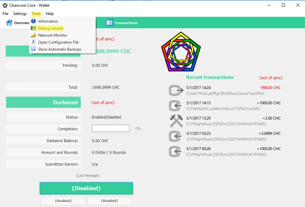Click the 0 DASH / 0 Rounds value
The image size is (305, 207).
(x=109, y=153)
